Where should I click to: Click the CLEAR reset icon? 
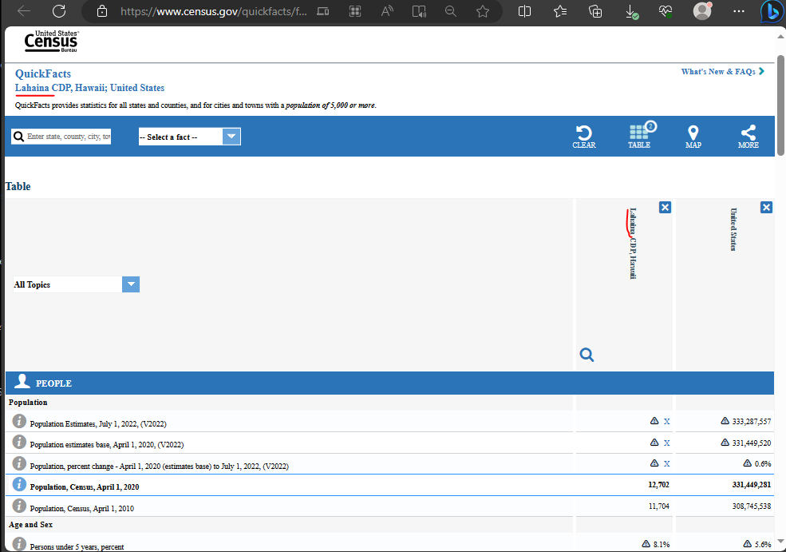pos(584,137)
